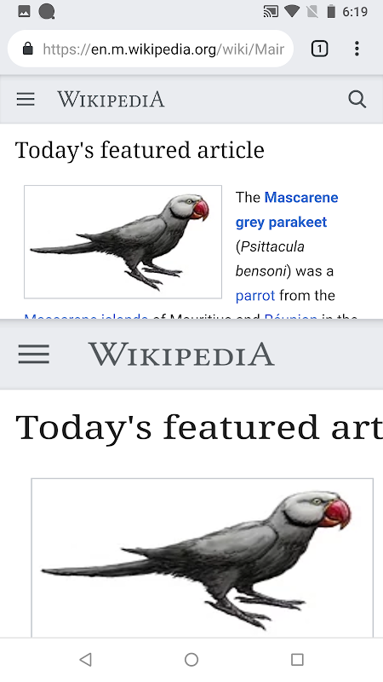
Task: Tap the Wikipedia search magnifier icon
Action: (x=357, y=99)
